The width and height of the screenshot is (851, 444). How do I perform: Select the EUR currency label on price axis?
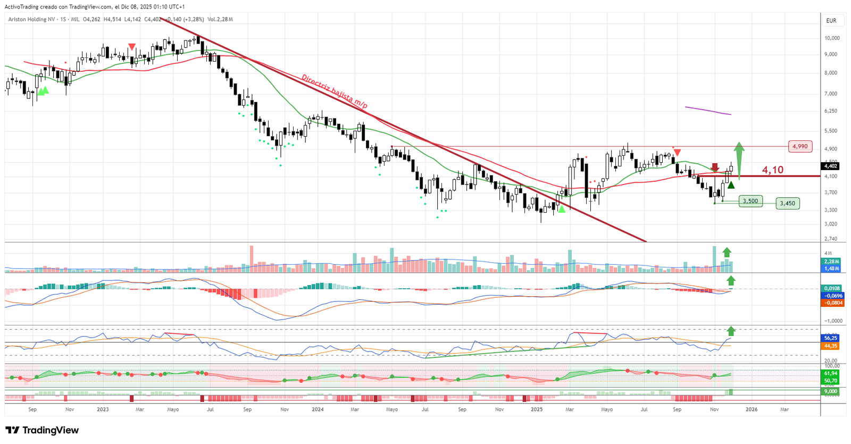[x=831, y=21]
